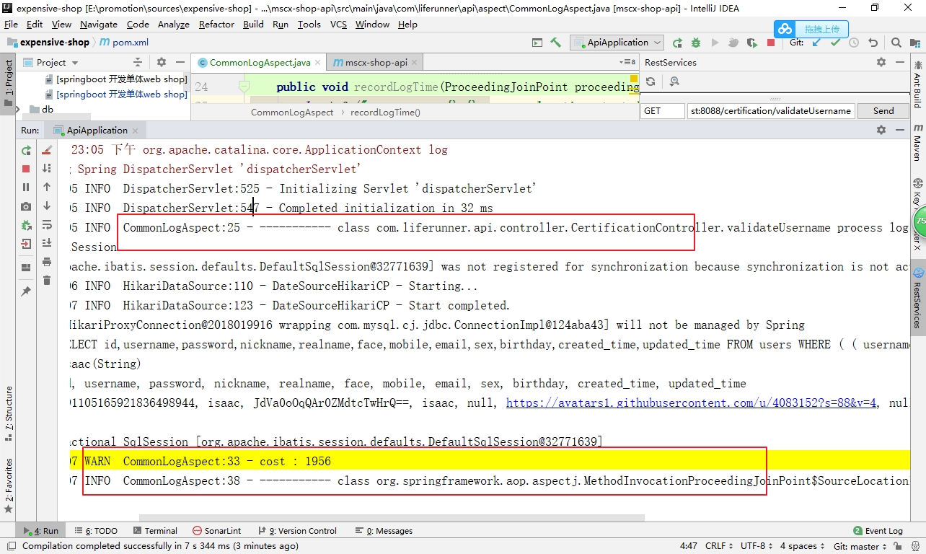Close the ApiApplication run tab
Screen dimensions: 926x554
(136, 131)
